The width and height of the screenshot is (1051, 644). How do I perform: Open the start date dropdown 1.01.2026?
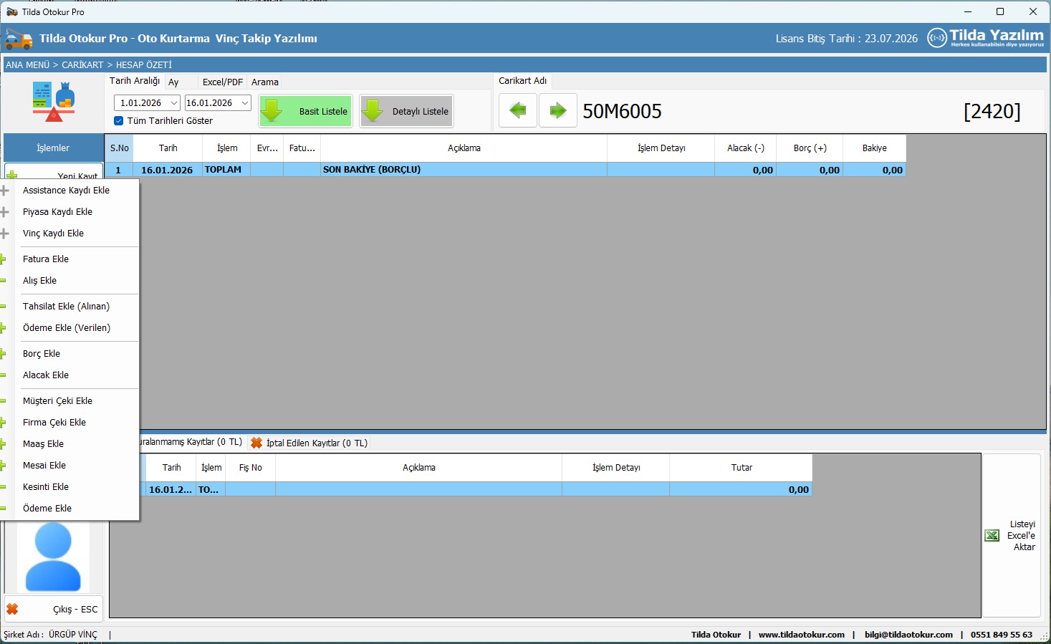click(173, 103)
